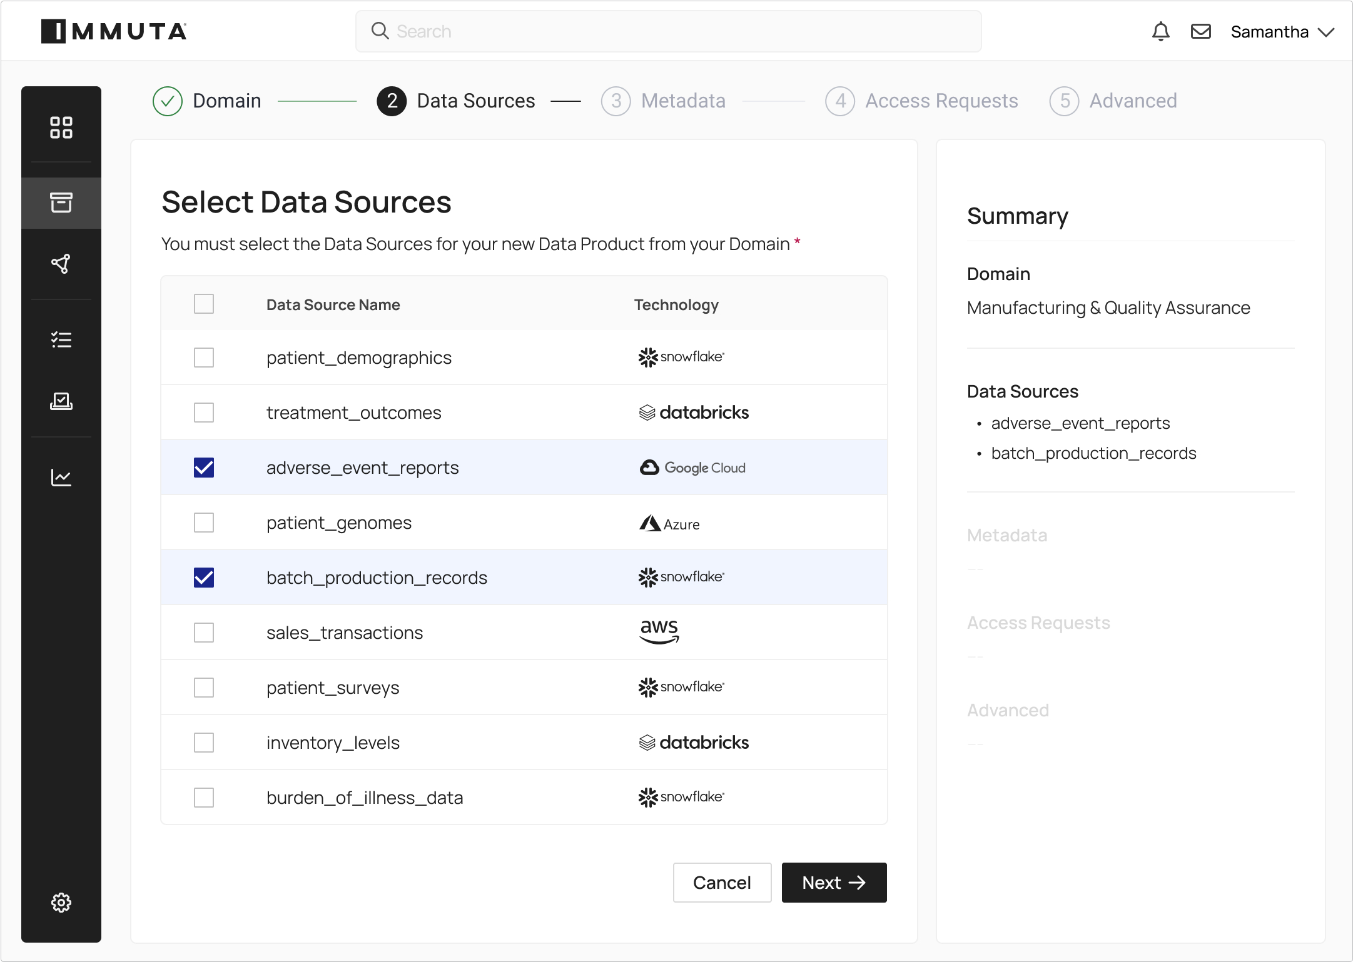Open the connected nodes sidebar icon
This screenshot has height=962, width=1353.
coord(61,264)
